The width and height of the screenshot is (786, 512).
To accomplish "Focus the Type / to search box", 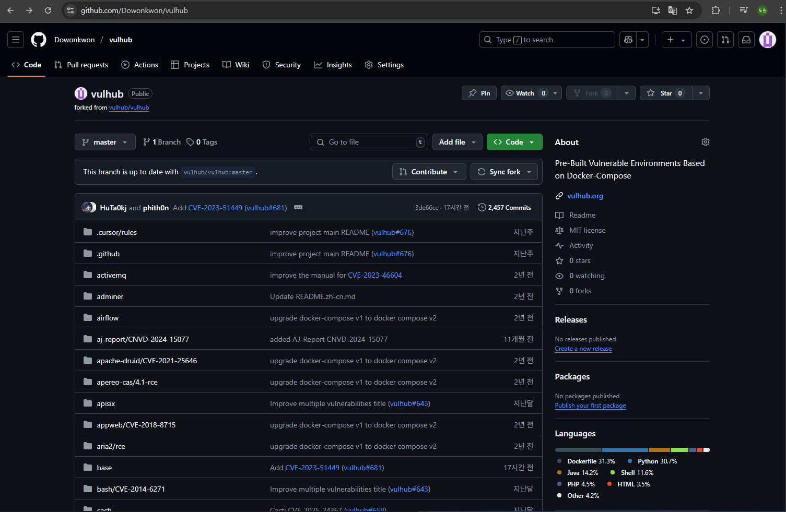I will tap(547, 40).
